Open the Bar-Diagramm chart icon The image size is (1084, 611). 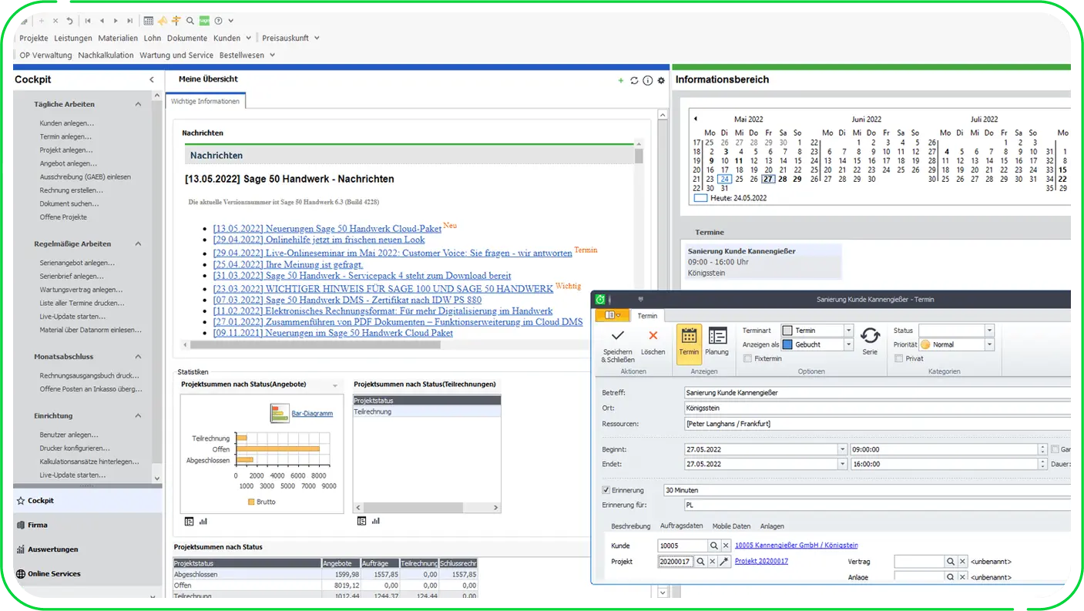tap(279, 413)
